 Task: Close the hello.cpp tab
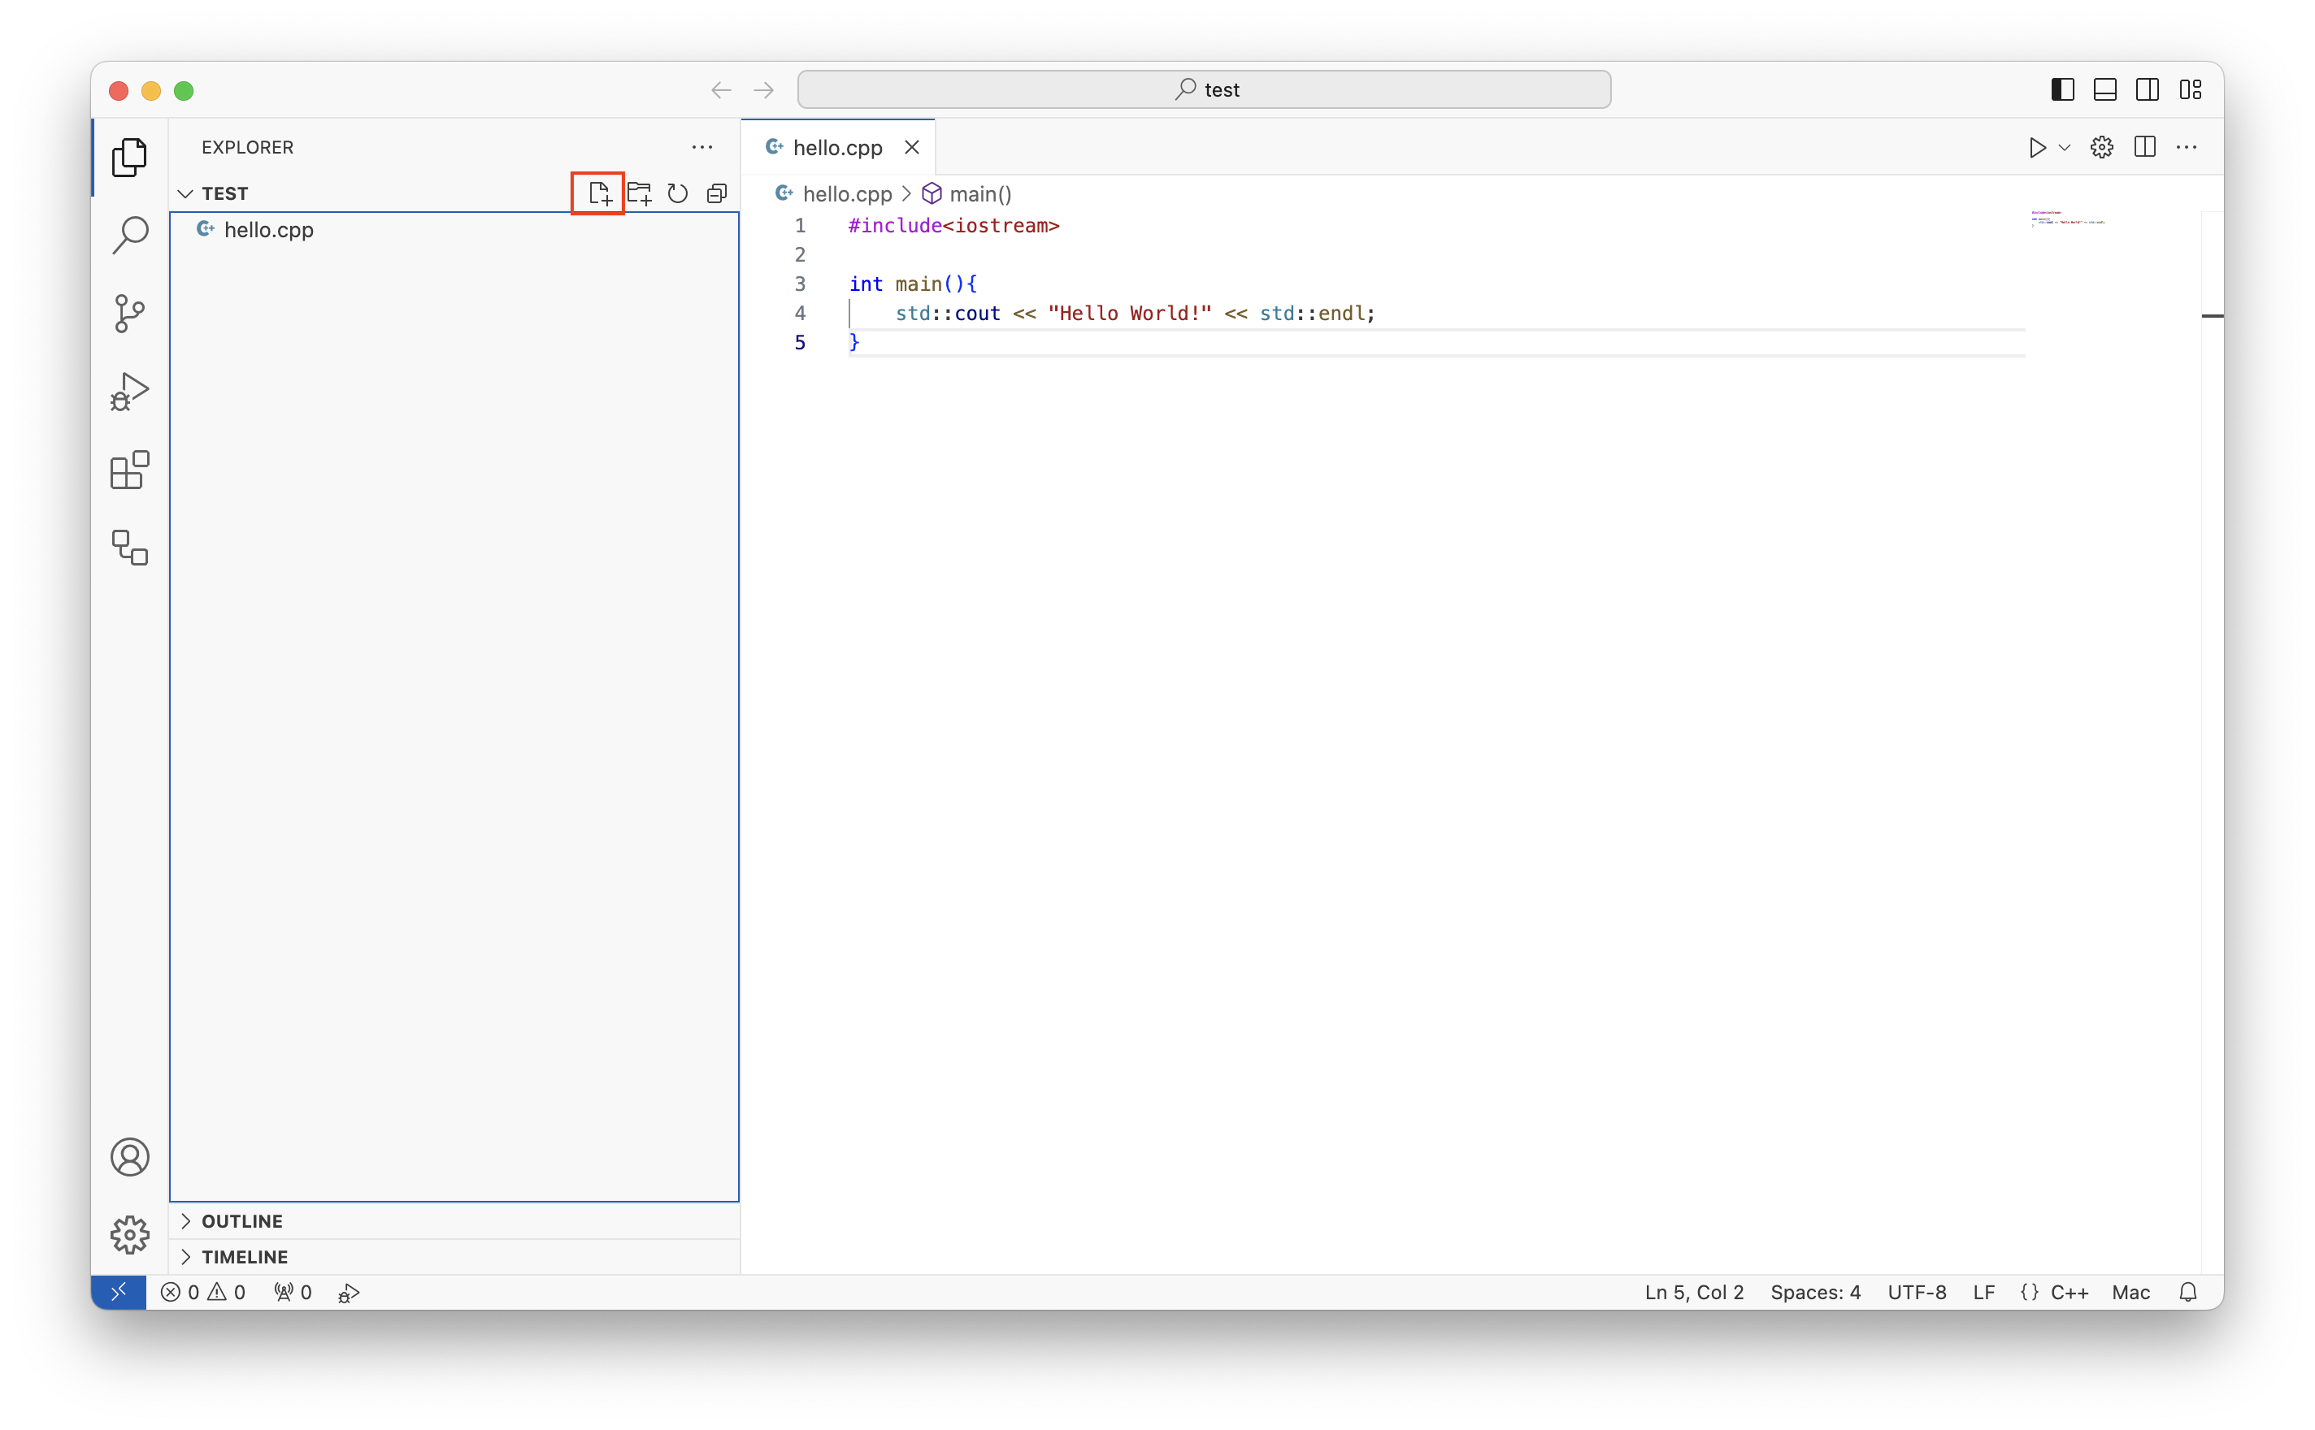[911, 148]
